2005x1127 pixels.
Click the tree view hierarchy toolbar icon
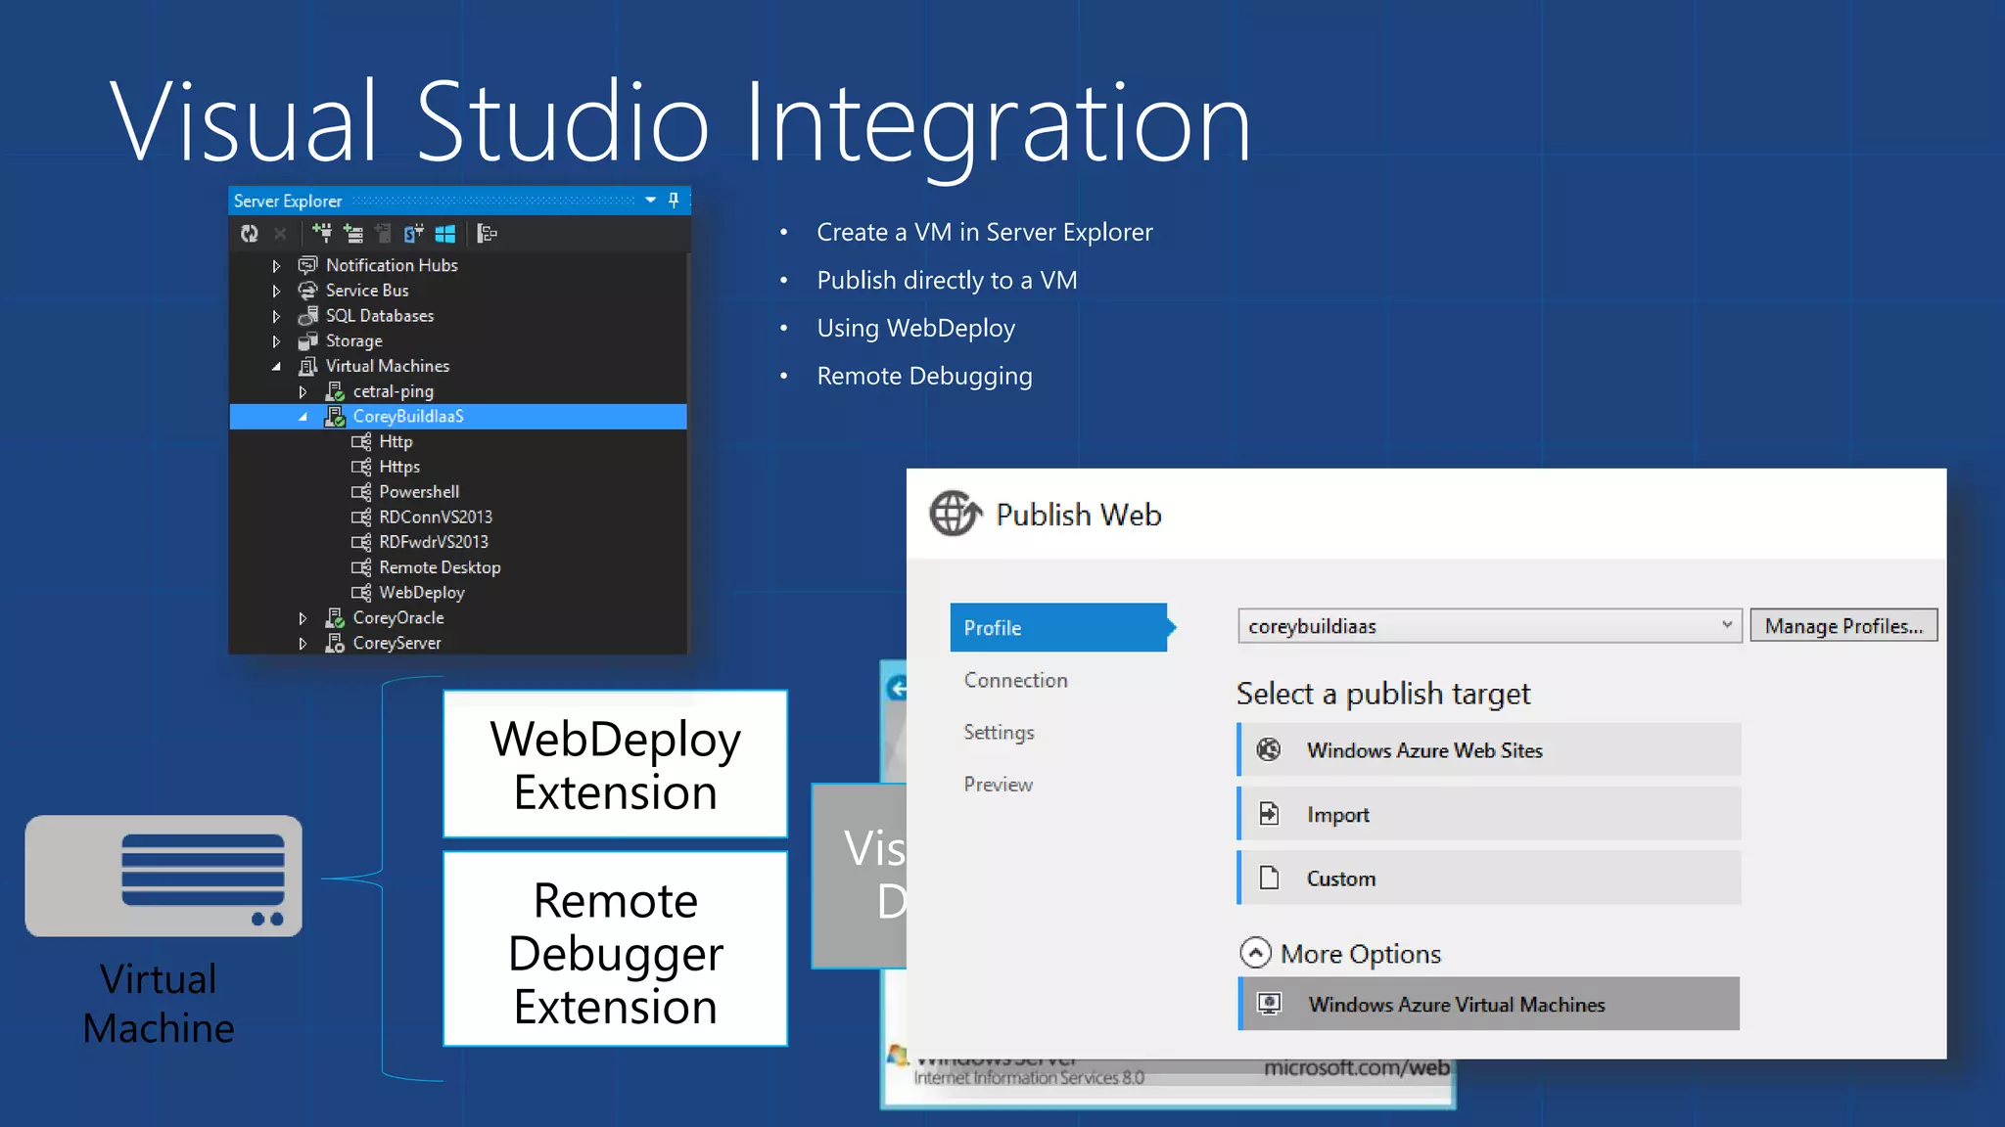(487, 233)
